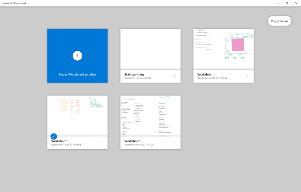Select the Workshop 1 title edited 04.04.2019
301x192 pixels.
(133, 141)
